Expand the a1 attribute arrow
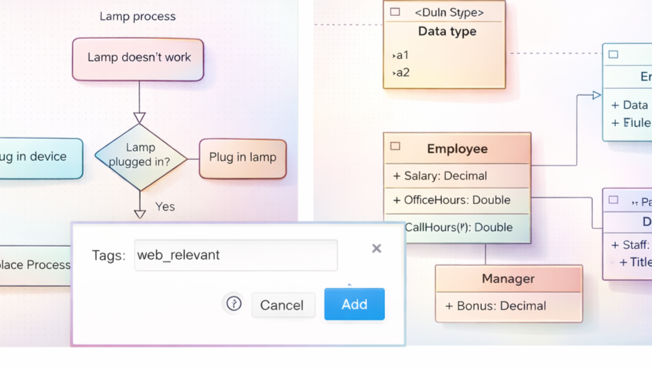The height and width of the screenshot is (367, 652). (x=394, y=55)
